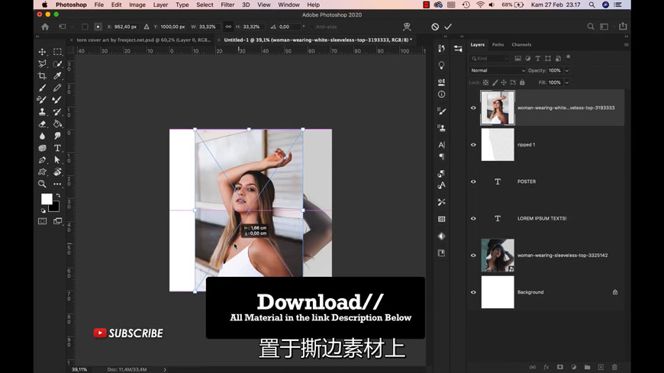Image resolution: width=664 pixels, height=373 pixels.
Task: Toggle lock all layer padlock
Action: click(x=522, y=82)
